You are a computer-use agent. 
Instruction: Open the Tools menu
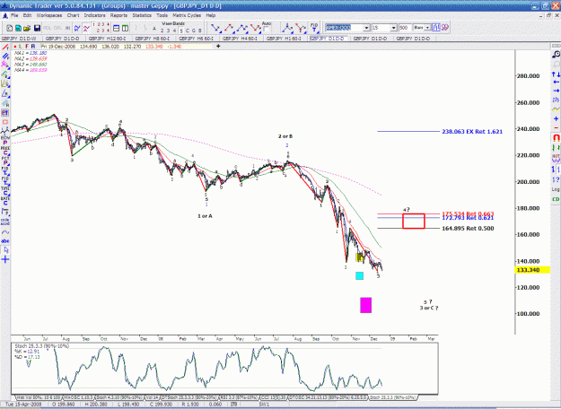coord(162,15)
